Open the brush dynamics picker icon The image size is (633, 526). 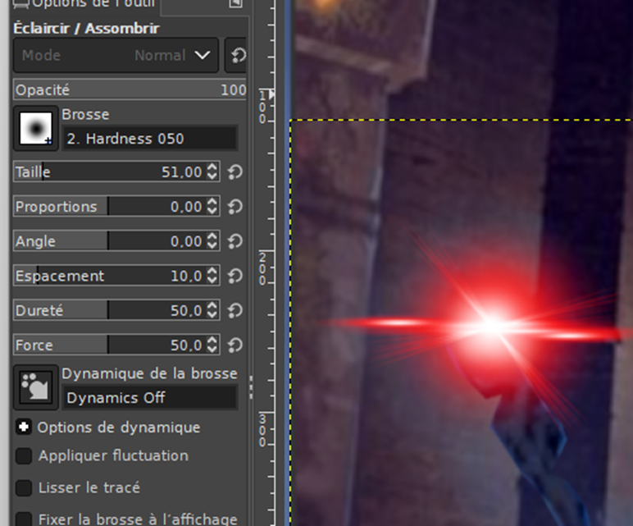pyautogui.click(x=35, y=387)
